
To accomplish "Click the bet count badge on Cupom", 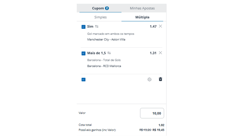I will (107, 8).
